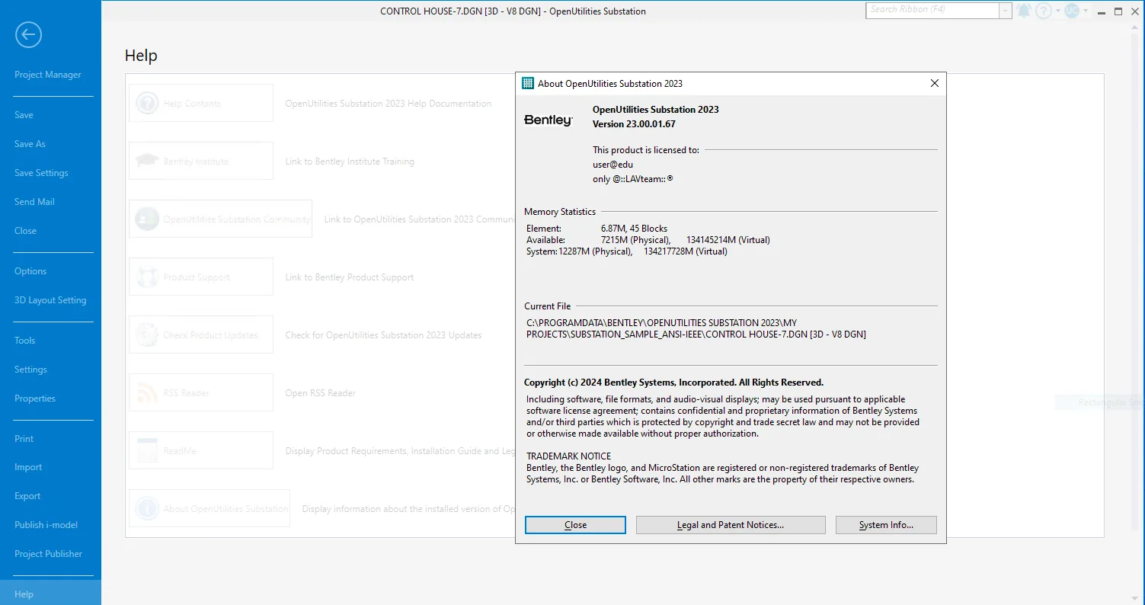Click the CONTROL HOUSE-7.DGN file path text

coord(696,328)
